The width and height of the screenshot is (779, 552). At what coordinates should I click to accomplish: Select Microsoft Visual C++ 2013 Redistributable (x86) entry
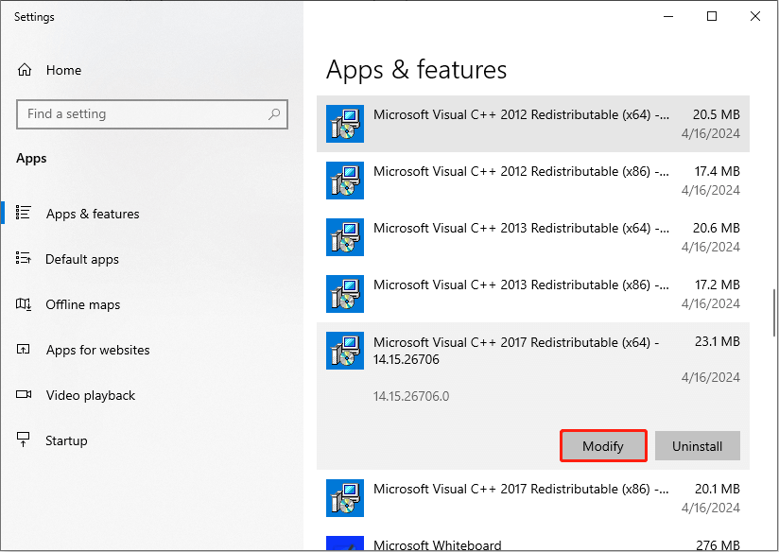(533, 294)
